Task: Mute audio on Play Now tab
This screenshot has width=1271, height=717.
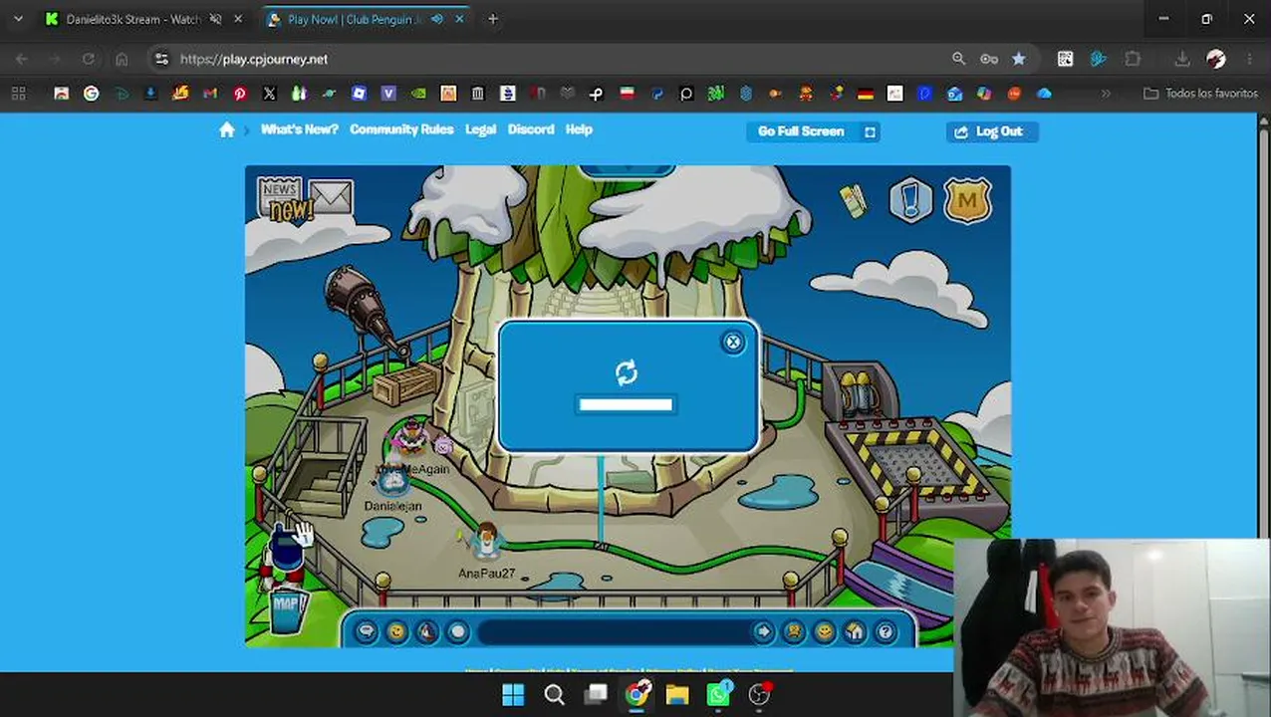Action: pos(437,19)
